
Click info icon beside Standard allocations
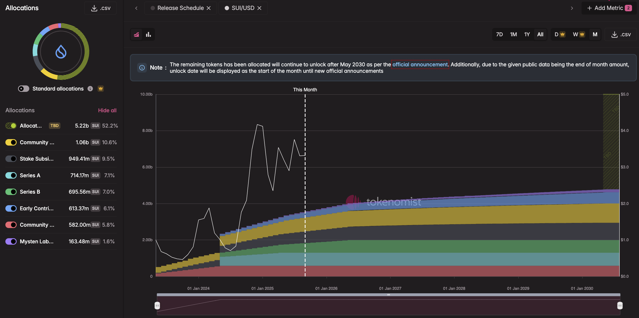coord(90,89)
